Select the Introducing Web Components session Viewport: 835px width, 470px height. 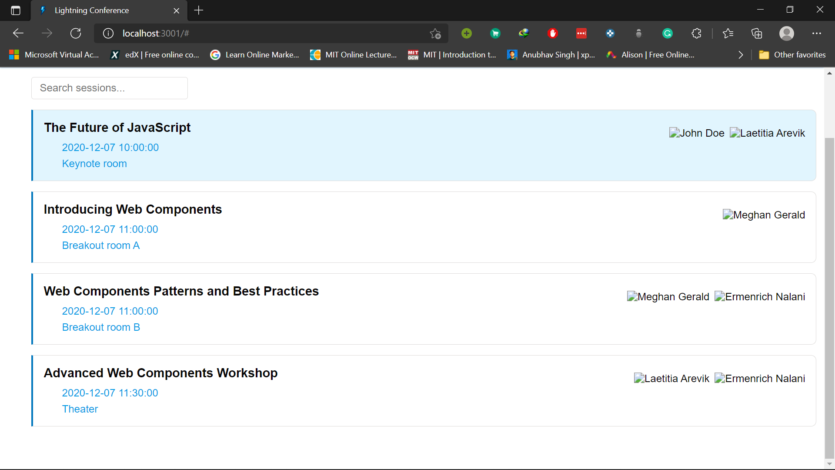(133, 209)
